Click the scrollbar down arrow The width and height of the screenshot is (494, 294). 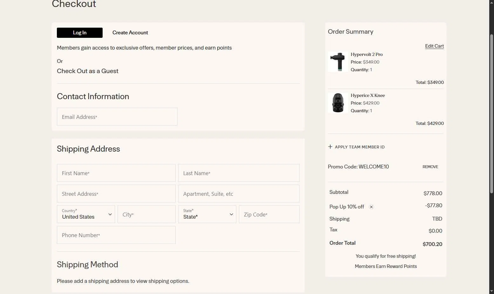(x=491, y=291)
